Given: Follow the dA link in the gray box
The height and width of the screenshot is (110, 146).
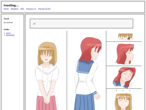Looking at the screenshot, I should click(x=34, y=24).
